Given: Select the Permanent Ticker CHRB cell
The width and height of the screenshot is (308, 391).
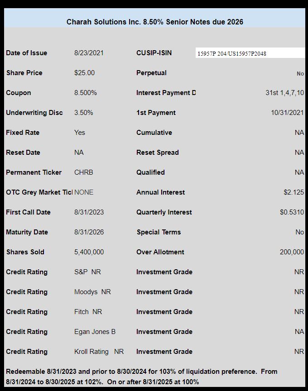Looking at the screenshot, I should click(84, 172).
